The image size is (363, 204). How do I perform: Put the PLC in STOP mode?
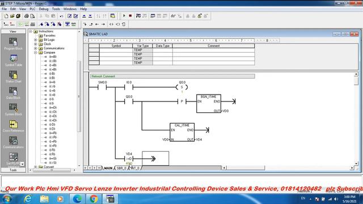(130, 16)
